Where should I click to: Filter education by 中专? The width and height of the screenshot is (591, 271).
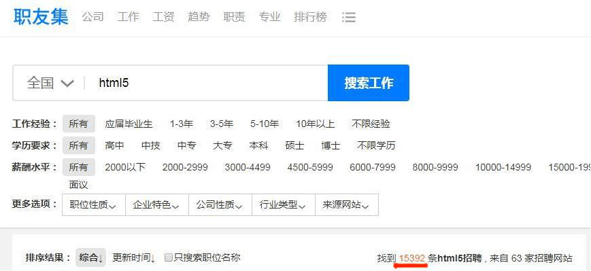coord(186,145)
